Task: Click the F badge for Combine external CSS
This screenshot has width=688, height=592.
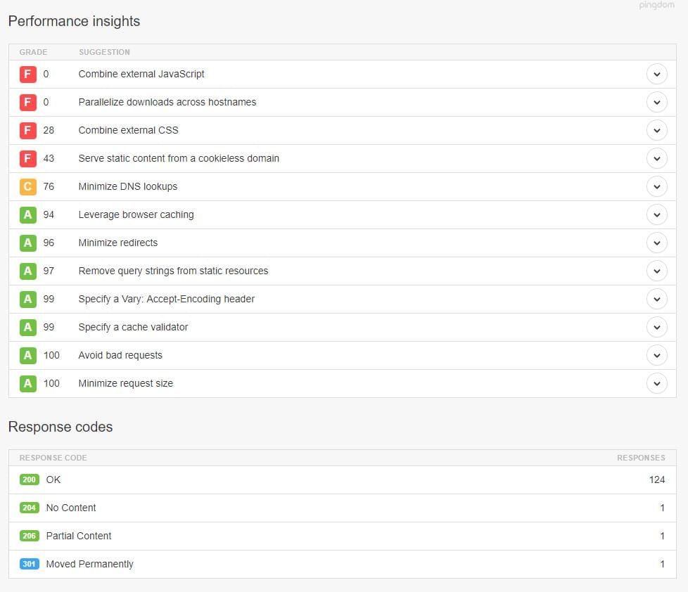Action: click(28, 130)
